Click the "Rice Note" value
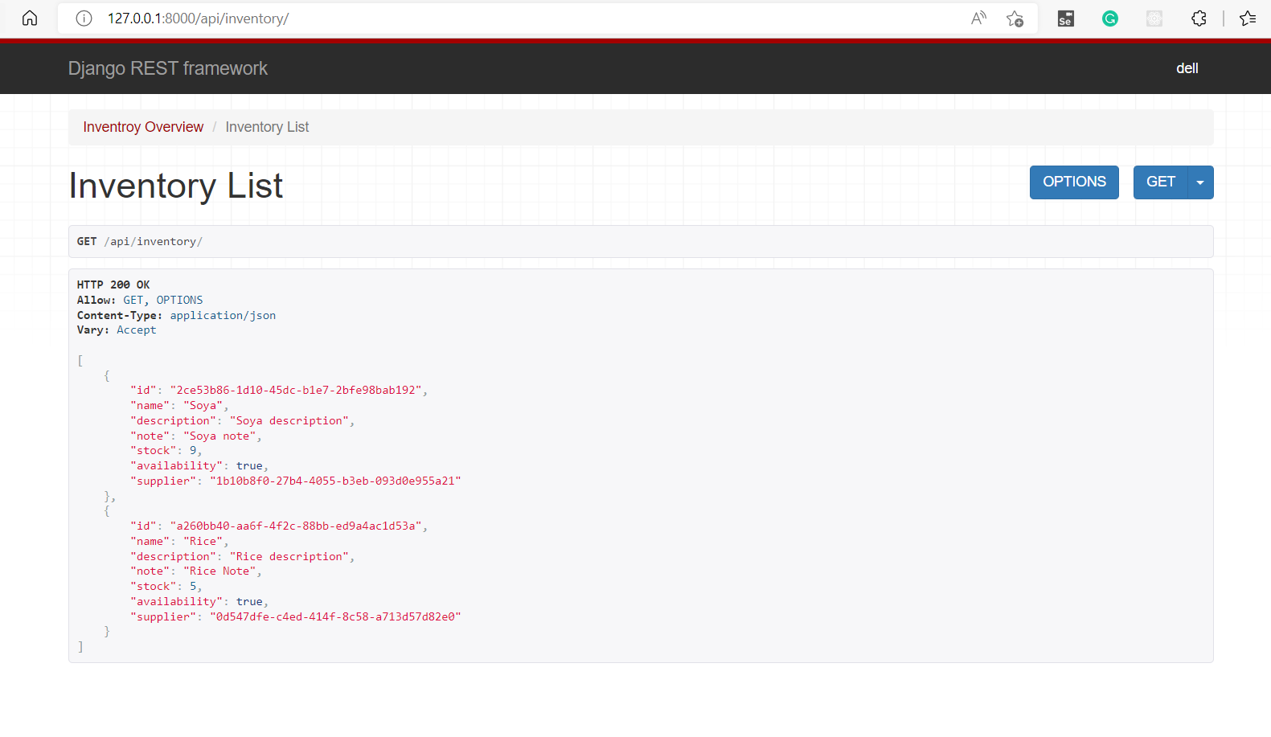This screenshot has height=737, width=1271. (x=219, y=571)
